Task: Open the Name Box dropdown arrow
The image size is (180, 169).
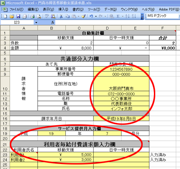Action: 36,23
